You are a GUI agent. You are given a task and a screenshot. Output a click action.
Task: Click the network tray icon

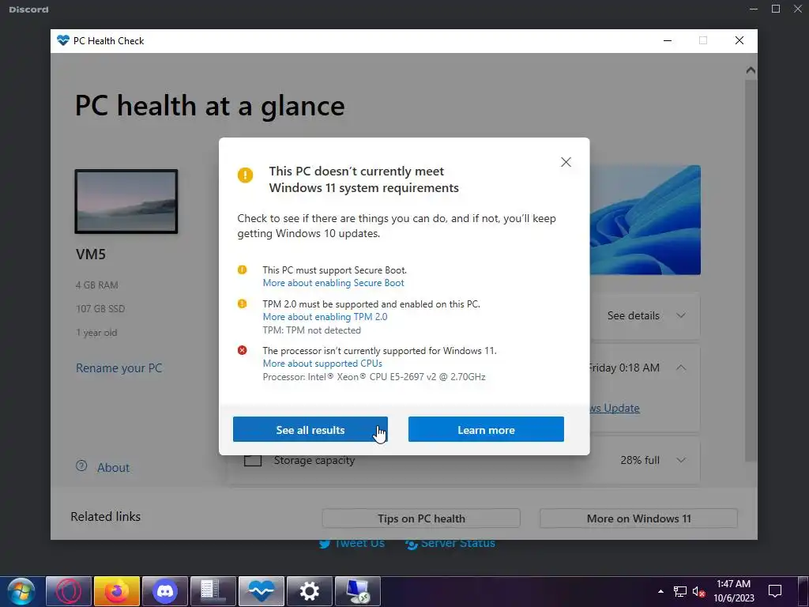(x=680, y=591)
